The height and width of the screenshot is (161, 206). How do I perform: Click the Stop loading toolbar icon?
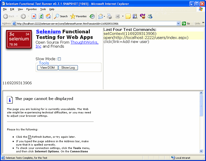34,16
